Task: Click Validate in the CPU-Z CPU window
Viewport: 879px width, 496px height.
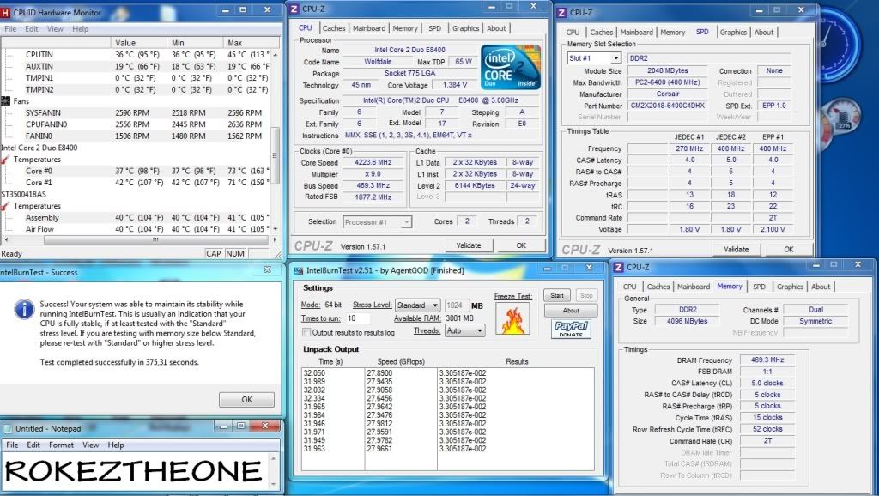Action: point(469,245)
